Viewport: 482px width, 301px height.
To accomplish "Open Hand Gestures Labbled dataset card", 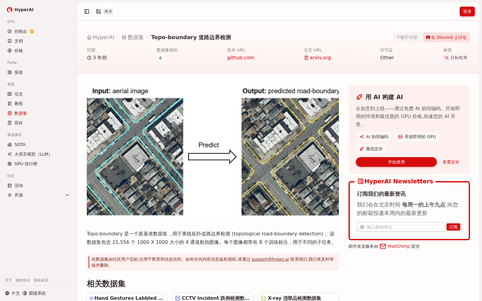I will 127,297.
